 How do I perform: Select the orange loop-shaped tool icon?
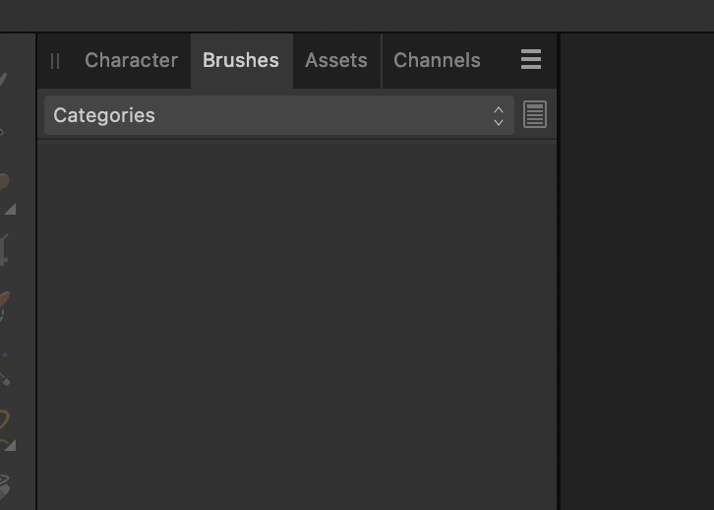(4, 419)
